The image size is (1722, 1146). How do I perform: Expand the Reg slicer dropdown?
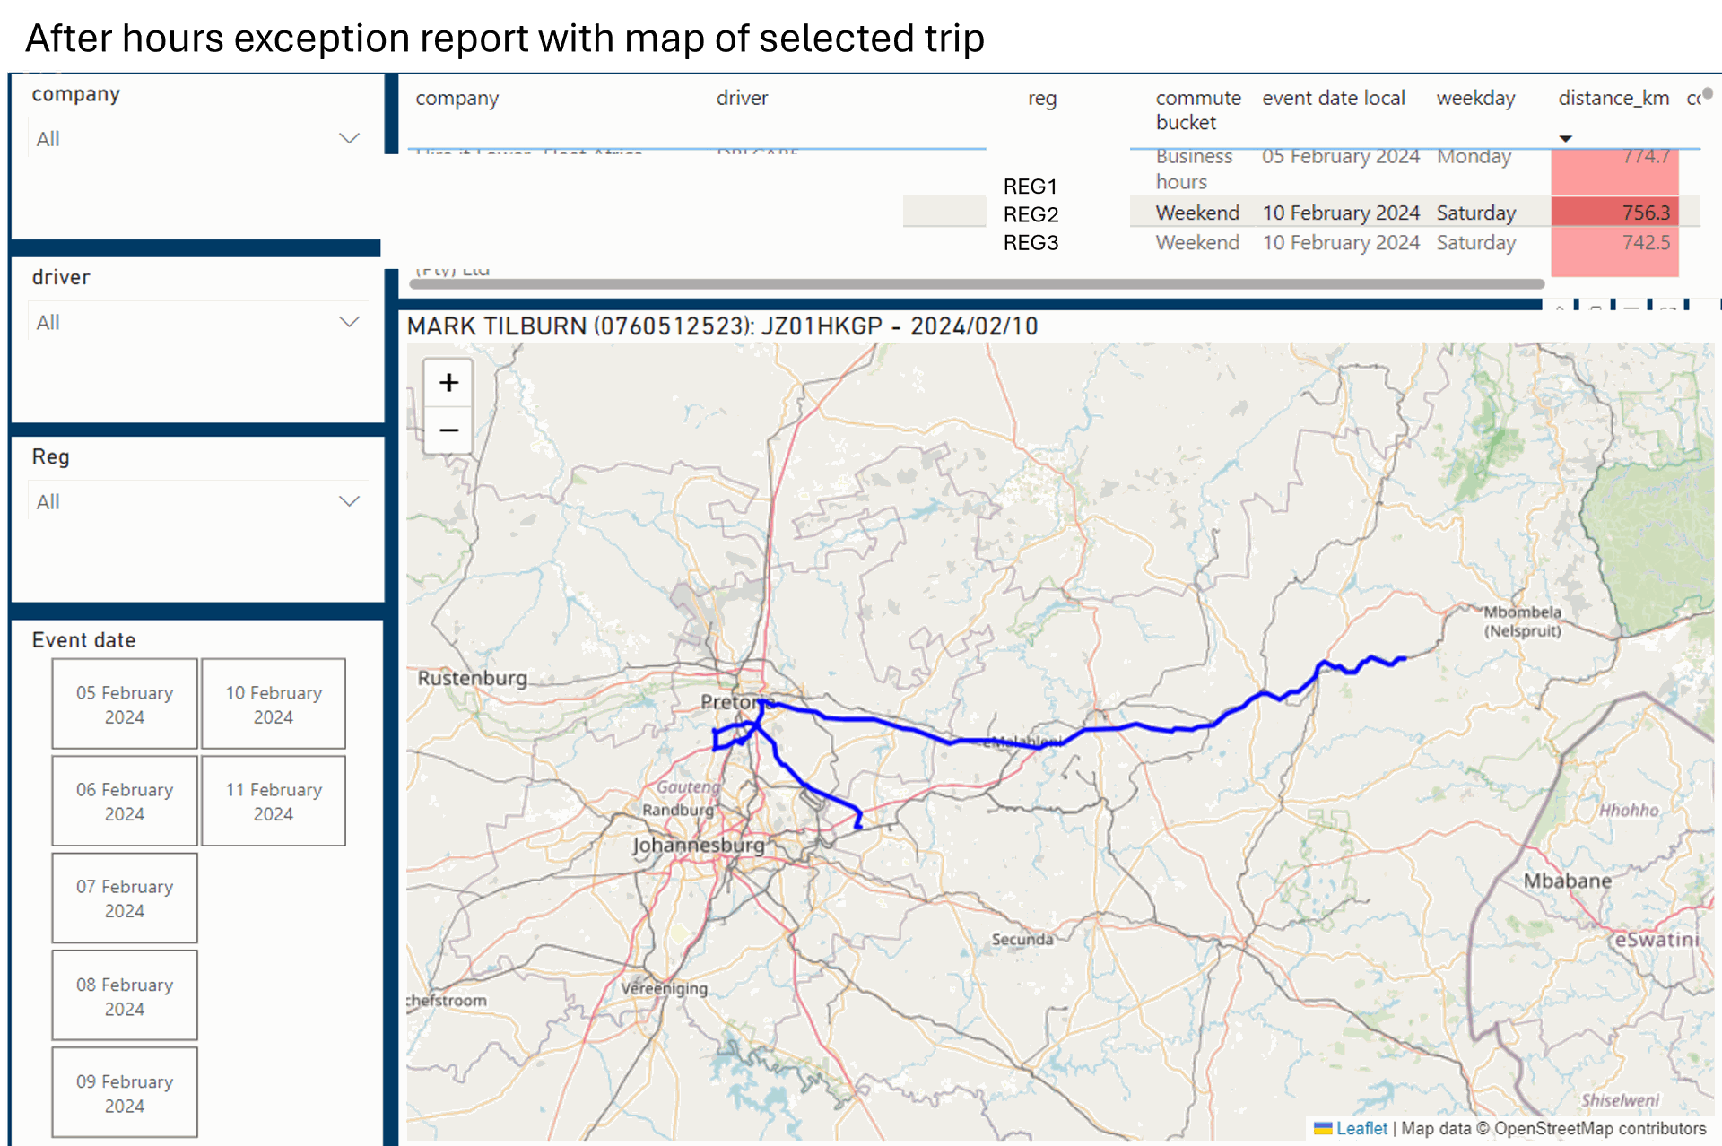coord(349,501)
